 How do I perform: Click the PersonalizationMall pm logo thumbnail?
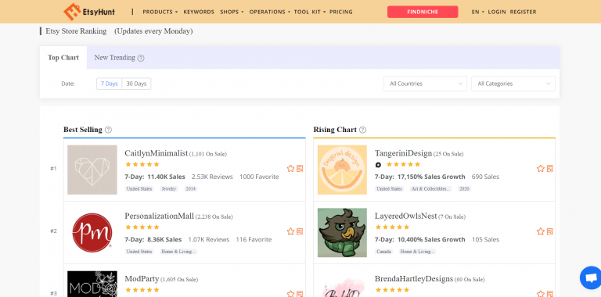click(92, 233)
